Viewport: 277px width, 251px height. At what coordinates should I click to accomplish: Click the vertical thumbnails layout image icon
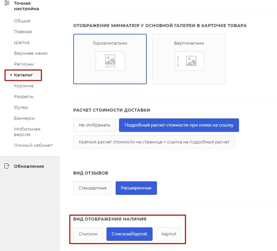tap(189, 61)
